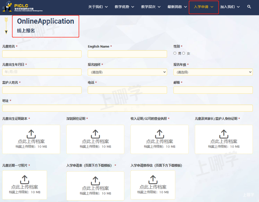This screenshot has height=202, width=259.
Task: Open the 入学申请 menu item
Action: (x=204, y=7)
